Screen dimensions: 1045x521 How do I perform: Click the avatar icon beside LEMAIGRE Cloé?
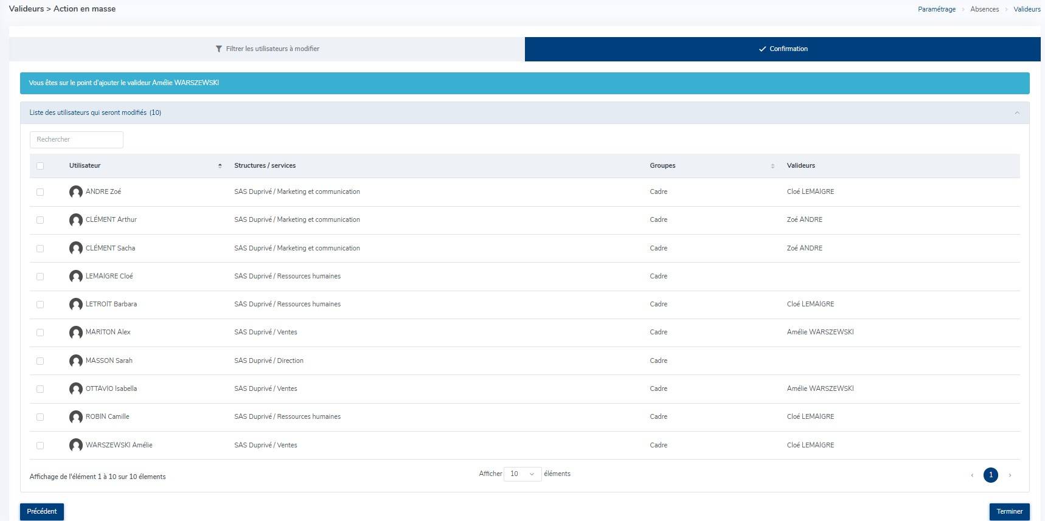pyautogui.click(x=75, y=277)
